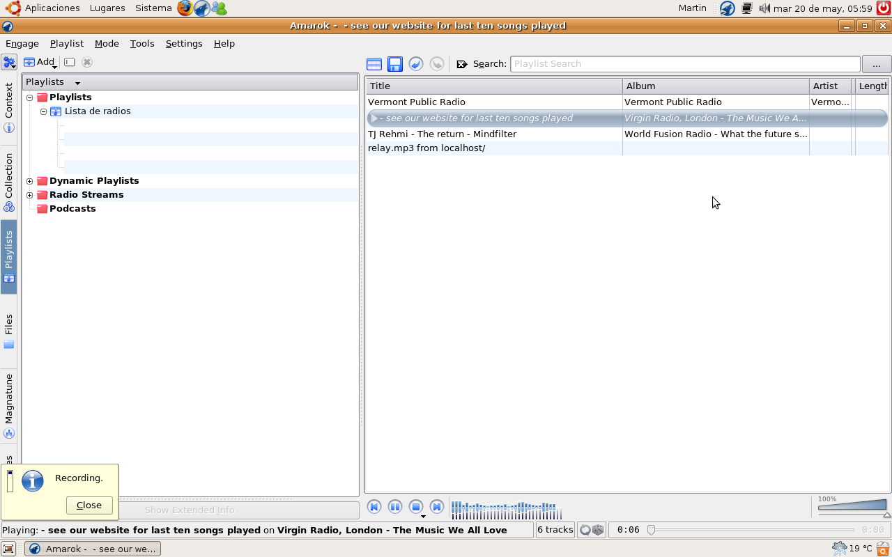Open the Add dropdown in playlist browser

(40, 62)
